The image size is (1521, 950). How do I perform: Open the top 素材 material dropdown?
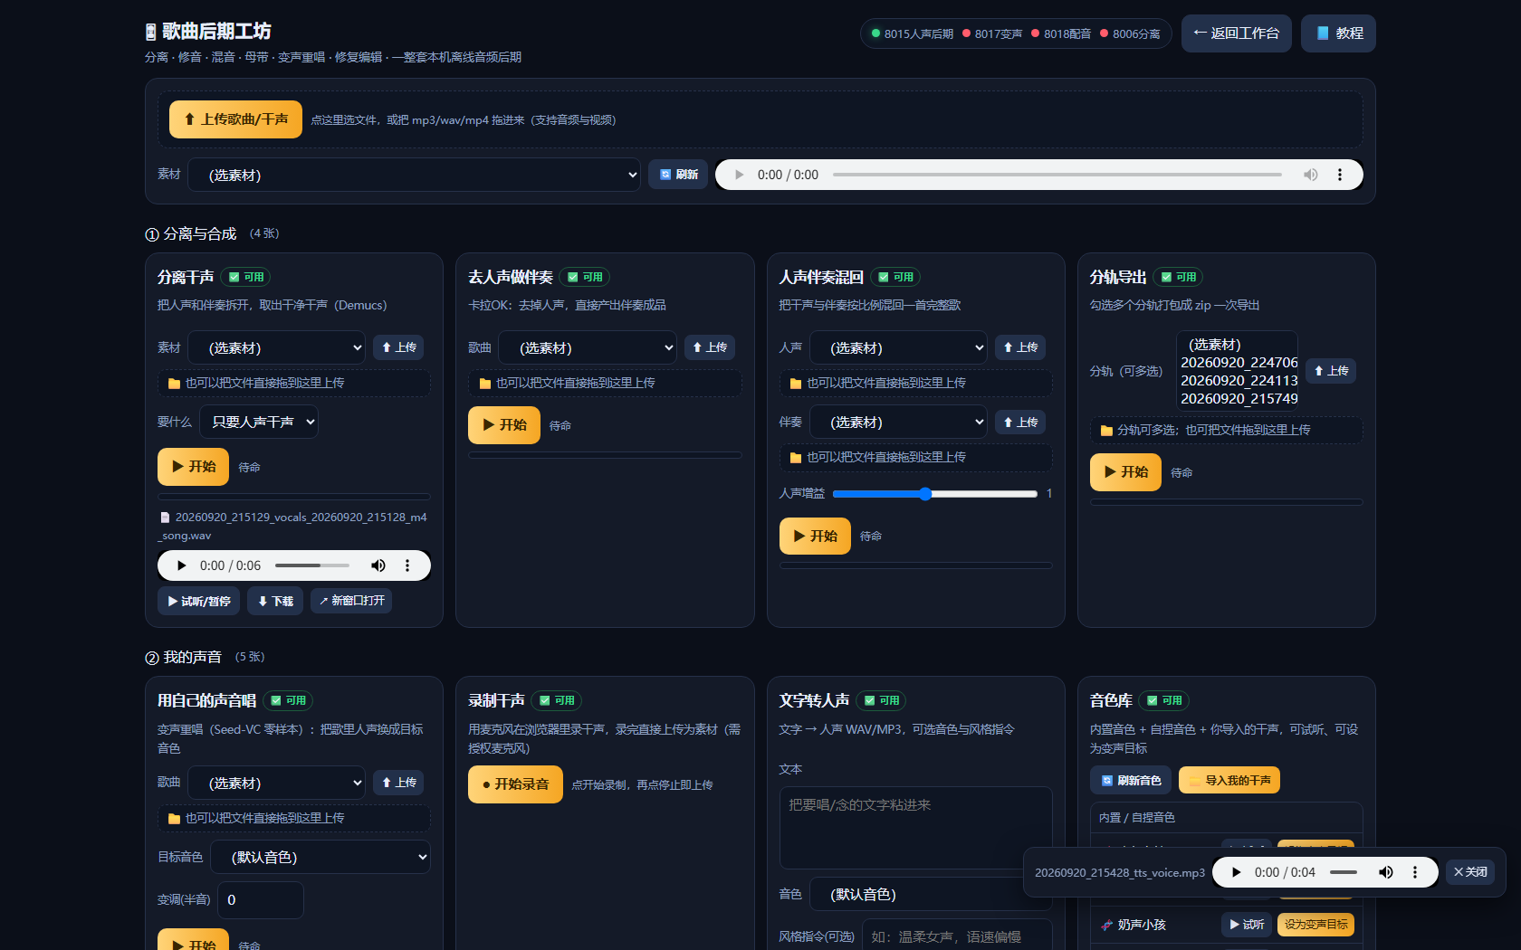[x=414, y=175]
